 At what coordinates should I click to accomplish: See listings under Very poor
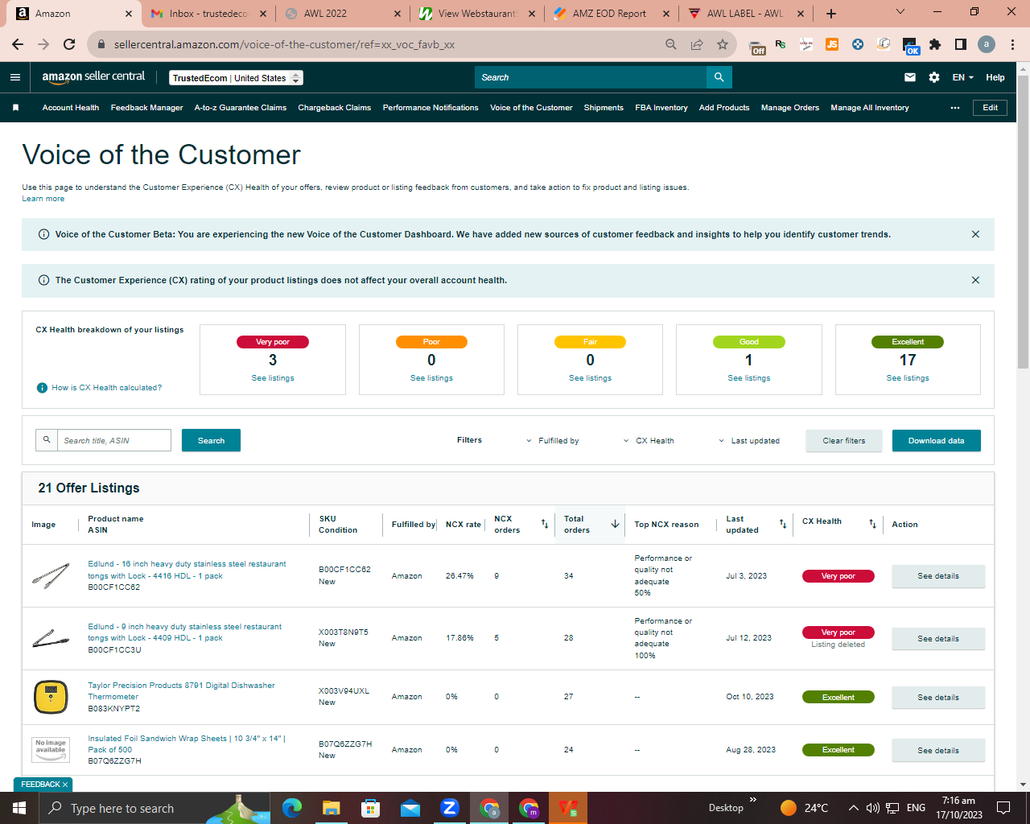273,378
